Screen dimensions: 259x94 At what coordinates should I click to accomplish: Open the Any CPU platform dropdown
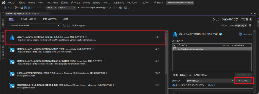(x=67, y=8)
